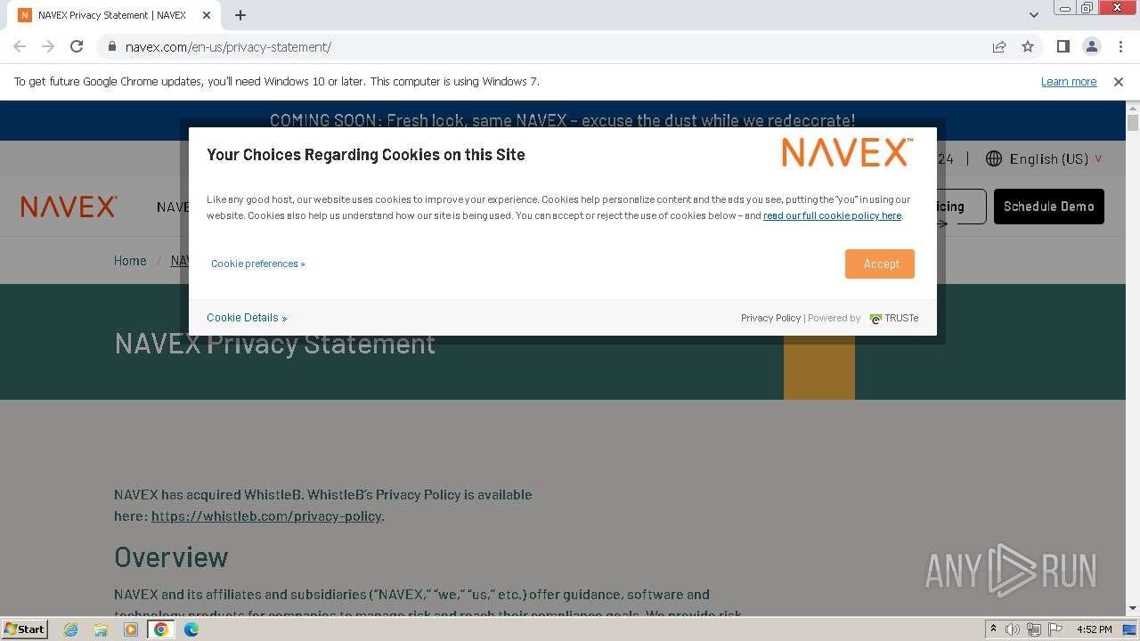The width and height of the screenshot is (1140, 641).
Task: Open the Chrome three-dot menu
Action: pos(1120,47)
